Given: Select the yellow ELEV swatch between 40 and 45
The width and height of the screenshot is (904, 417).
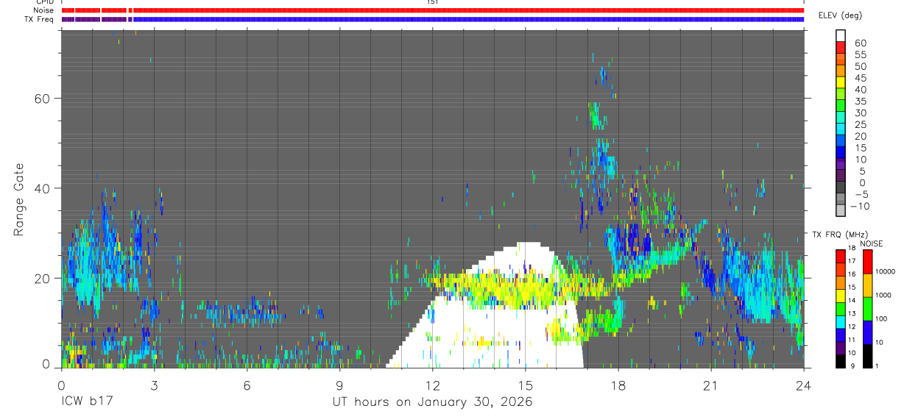Looking at the screenshot, I should pyautogui.click(x=841, y=83).
